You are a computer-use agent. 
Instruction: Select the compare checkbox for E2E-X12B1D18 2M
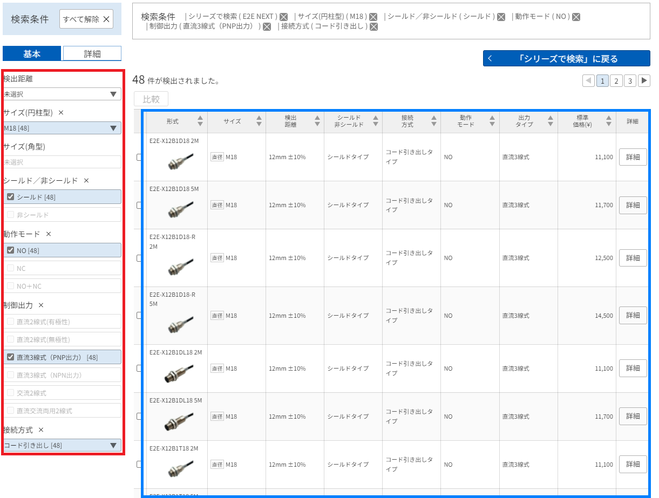[139, 157]
